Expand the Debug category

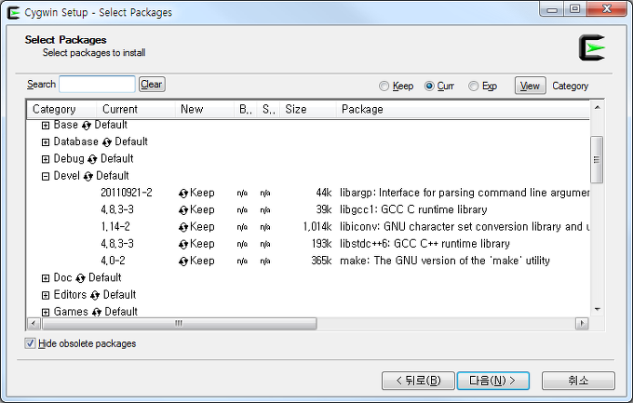click(x=46, y=159)
